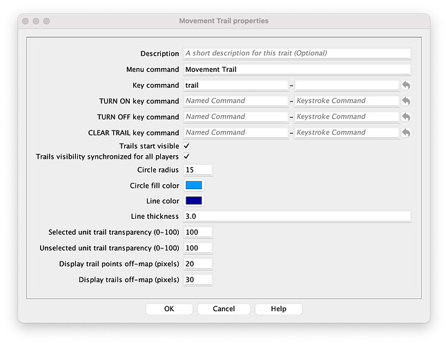This screenshot has height=345, width=448.
Task: Click undo arrow for CLEAR TRAIL key command
Action: click(x=406, y=132)
